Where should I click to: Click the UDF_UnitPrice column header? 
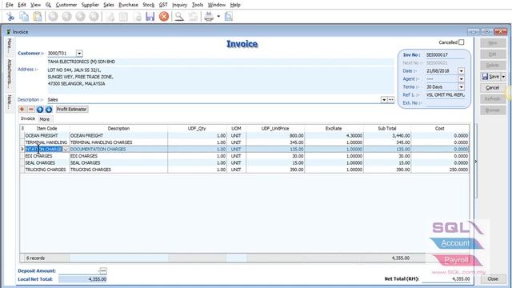(275, 129)
